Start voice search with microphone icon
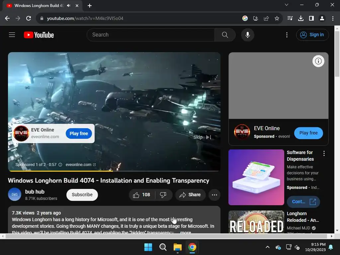The image size is (340, 255). 247,35
